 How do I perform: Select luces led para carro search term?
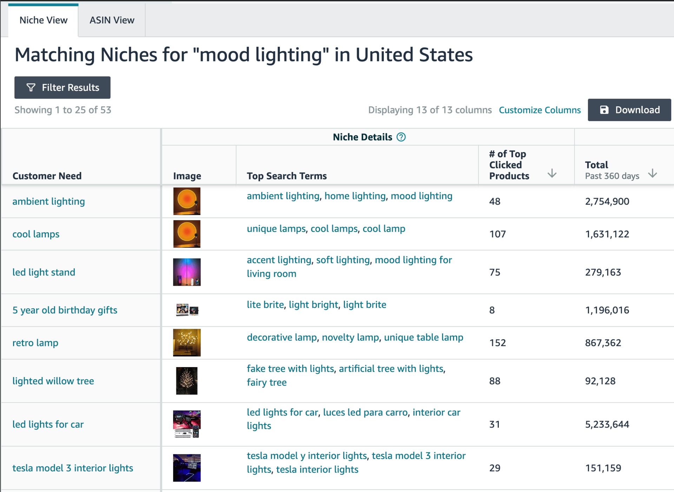point(365,412)
